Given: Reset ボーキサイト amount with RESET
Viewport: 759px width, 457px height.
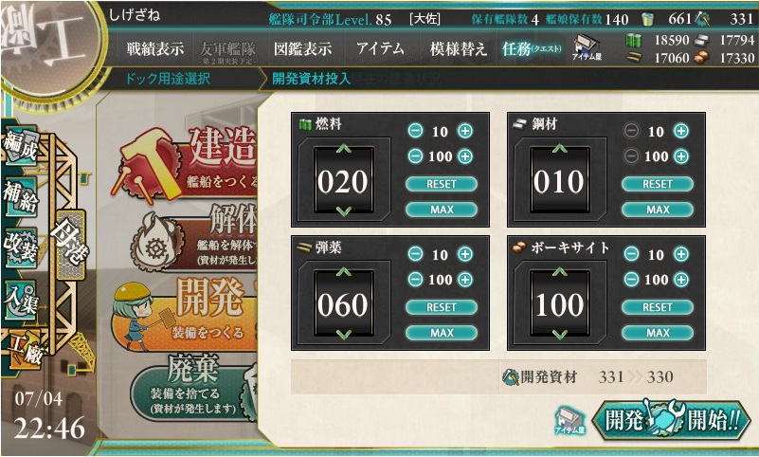Looking at the screenshot, I should (658, 307).
